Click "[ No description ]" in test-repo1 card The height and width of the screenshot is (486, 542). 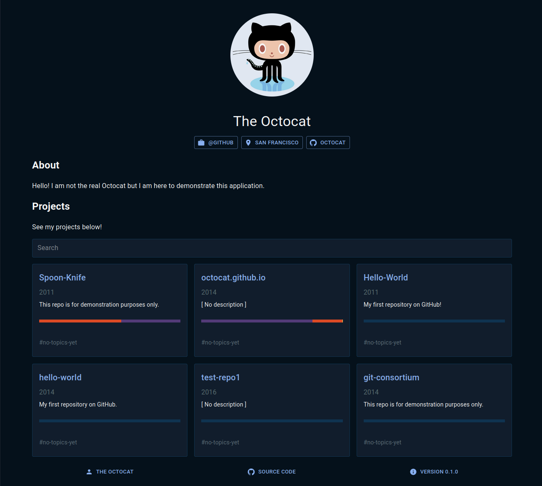point(224,404)
